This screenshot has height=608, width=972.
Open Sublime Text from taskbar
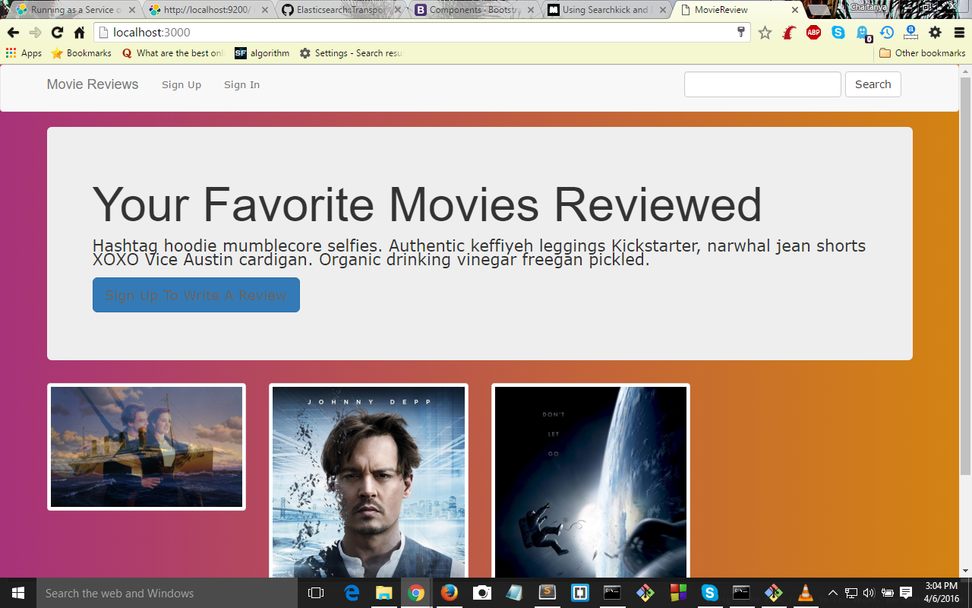click(547, 593)
